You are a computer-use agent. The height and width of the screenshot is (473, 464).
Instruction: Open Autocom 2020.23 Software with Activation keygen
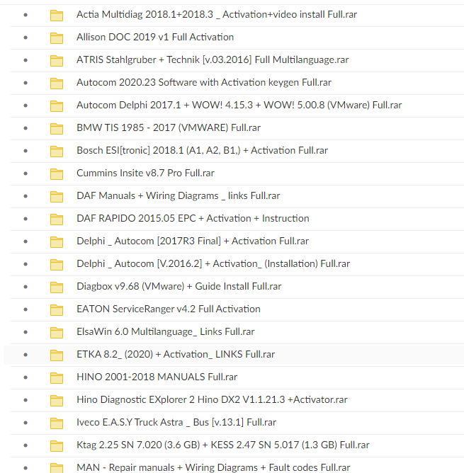[204, 82]
